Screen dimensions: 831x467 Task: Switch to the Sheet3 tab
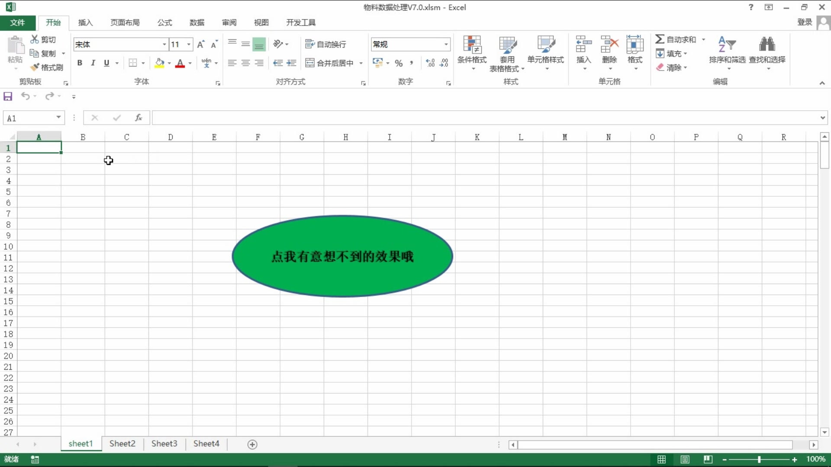(x=164, y=444)
